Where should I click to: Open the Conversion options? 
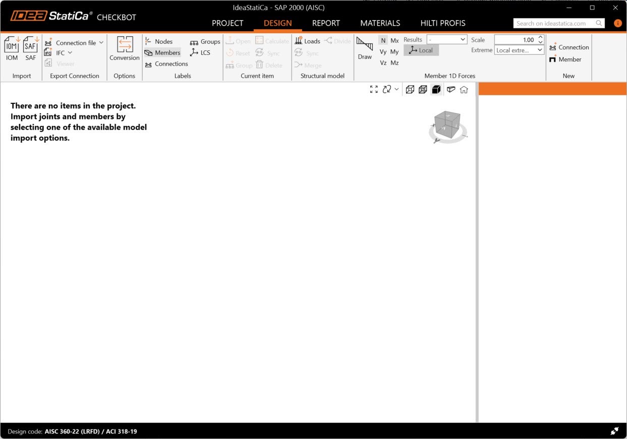[125, 45]
